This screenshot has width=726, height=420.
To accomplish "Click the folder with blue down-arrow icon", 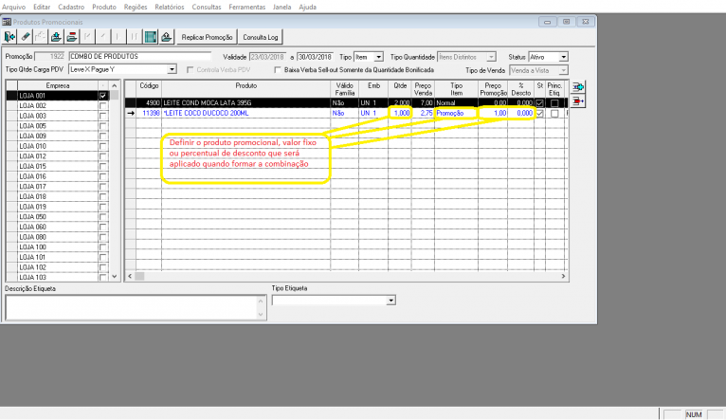I will [x=56, y=37].
